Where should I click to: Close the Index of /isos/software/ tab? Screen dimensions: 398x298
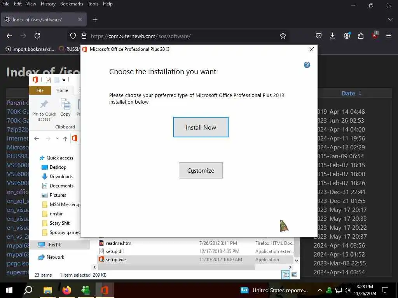[x=80, y=19]
